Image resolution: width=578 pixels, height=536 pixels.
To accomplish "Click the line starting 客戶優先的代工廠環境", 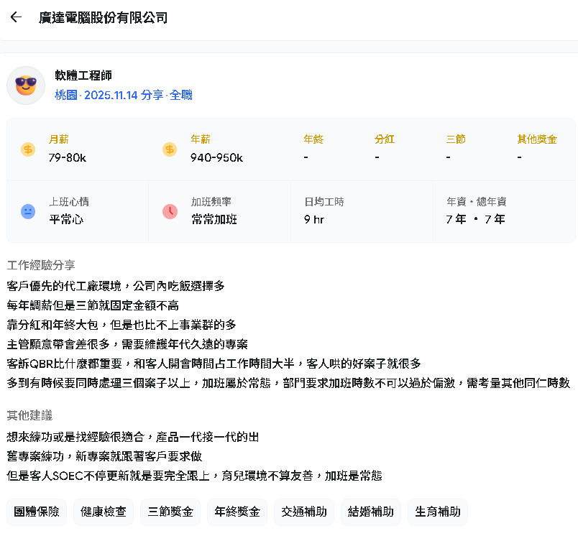I will point(116,286).
